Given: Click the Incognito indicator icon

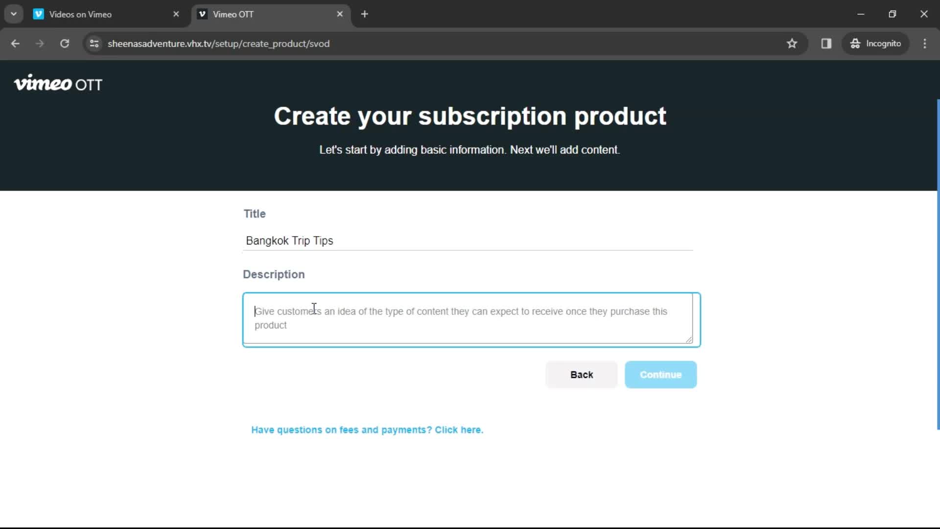Looking at the screenshot, I should pos(855,43).
